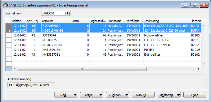Click the Artikelnr column header
The image size is (211, 102).
click(57, 21)
